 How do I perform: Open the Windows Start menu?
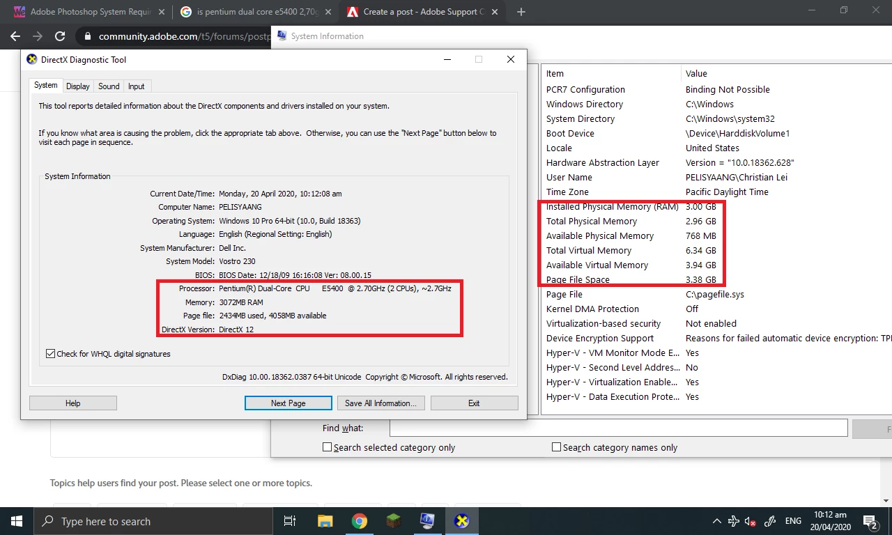point(17,521)
